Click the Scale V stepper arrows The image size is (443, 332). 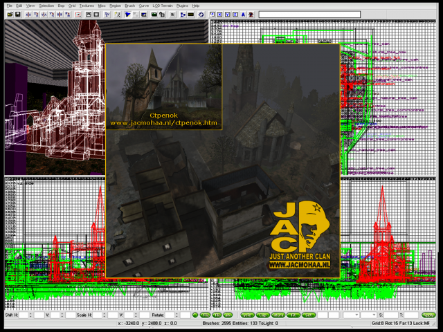tap(136, 315)
